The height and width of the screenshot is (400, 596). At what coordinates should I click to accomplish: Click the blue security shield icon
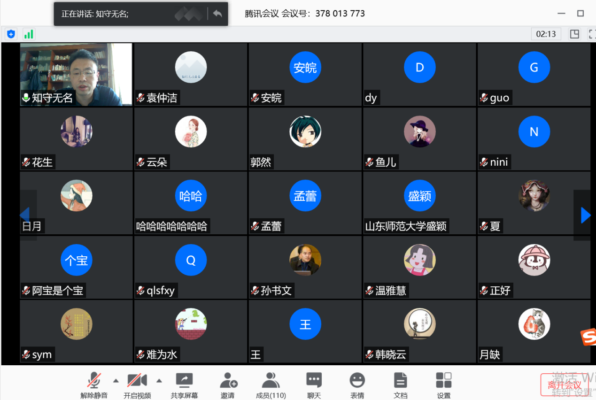click(11, 34)
